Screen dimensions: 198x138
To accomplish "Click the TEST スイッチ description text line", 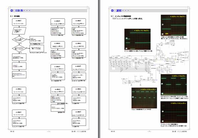I will tap(128, 19).
